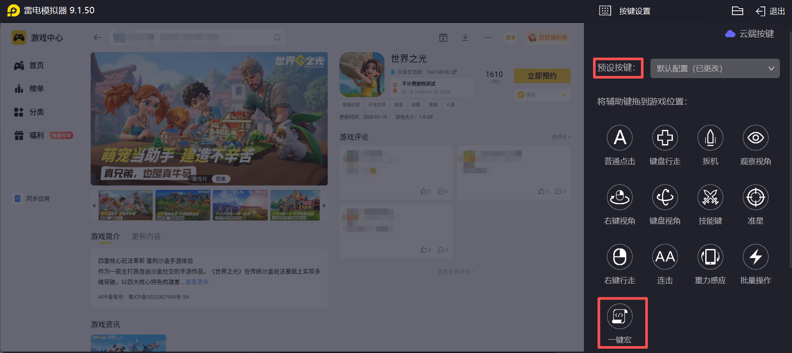Click the 收集 tag
Screen dimensions: 792x353
tap(416, 105)
